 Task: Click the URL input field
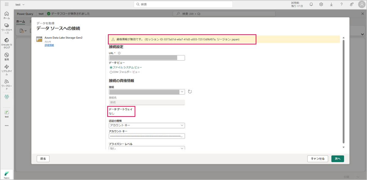[147, 58]
